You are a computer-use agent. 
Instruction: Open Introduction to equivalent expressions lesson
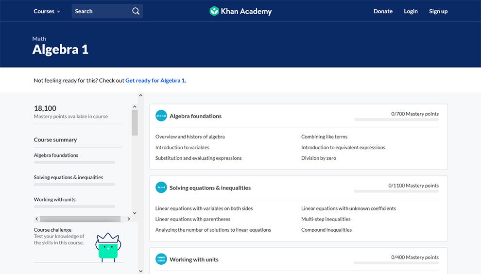tap(343, 147)
